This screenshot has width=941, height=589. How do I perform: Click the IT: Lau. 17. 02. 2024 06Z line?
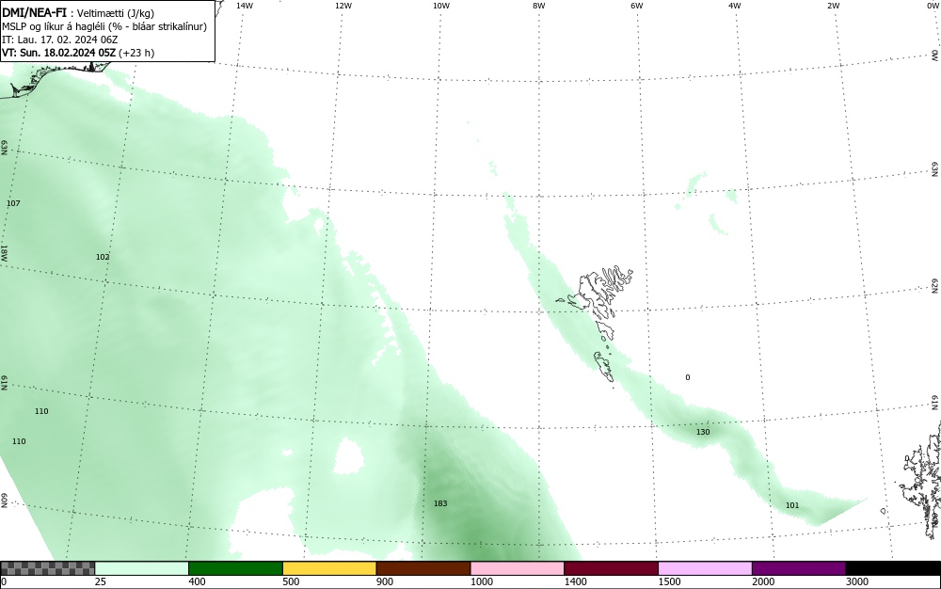click(x=60, y=40)
